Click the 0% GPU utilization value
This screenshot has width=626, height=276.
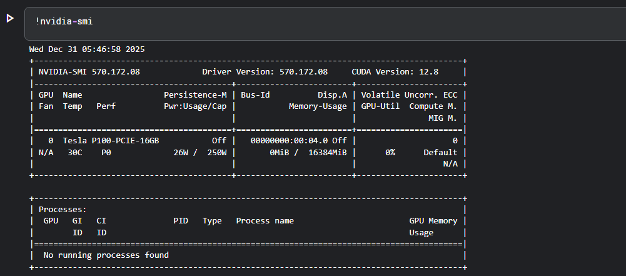(390, 152)
